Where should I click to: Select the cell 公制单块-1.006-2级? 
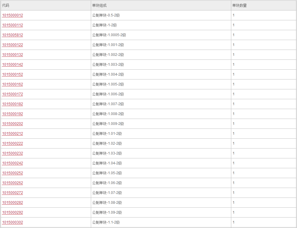click(x=161, y=94)
